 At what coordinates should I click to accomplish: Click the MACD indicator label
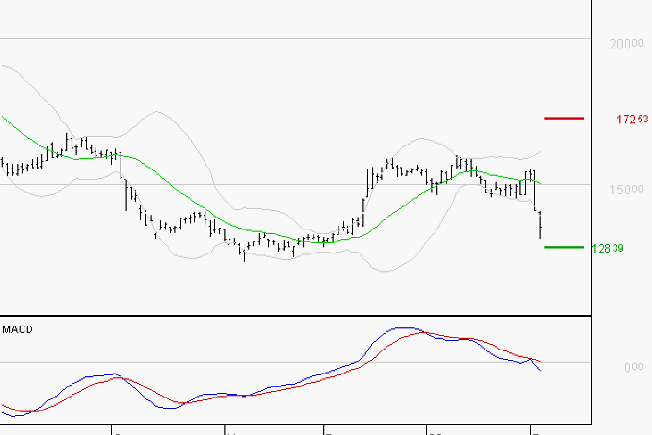click(17, 330)
